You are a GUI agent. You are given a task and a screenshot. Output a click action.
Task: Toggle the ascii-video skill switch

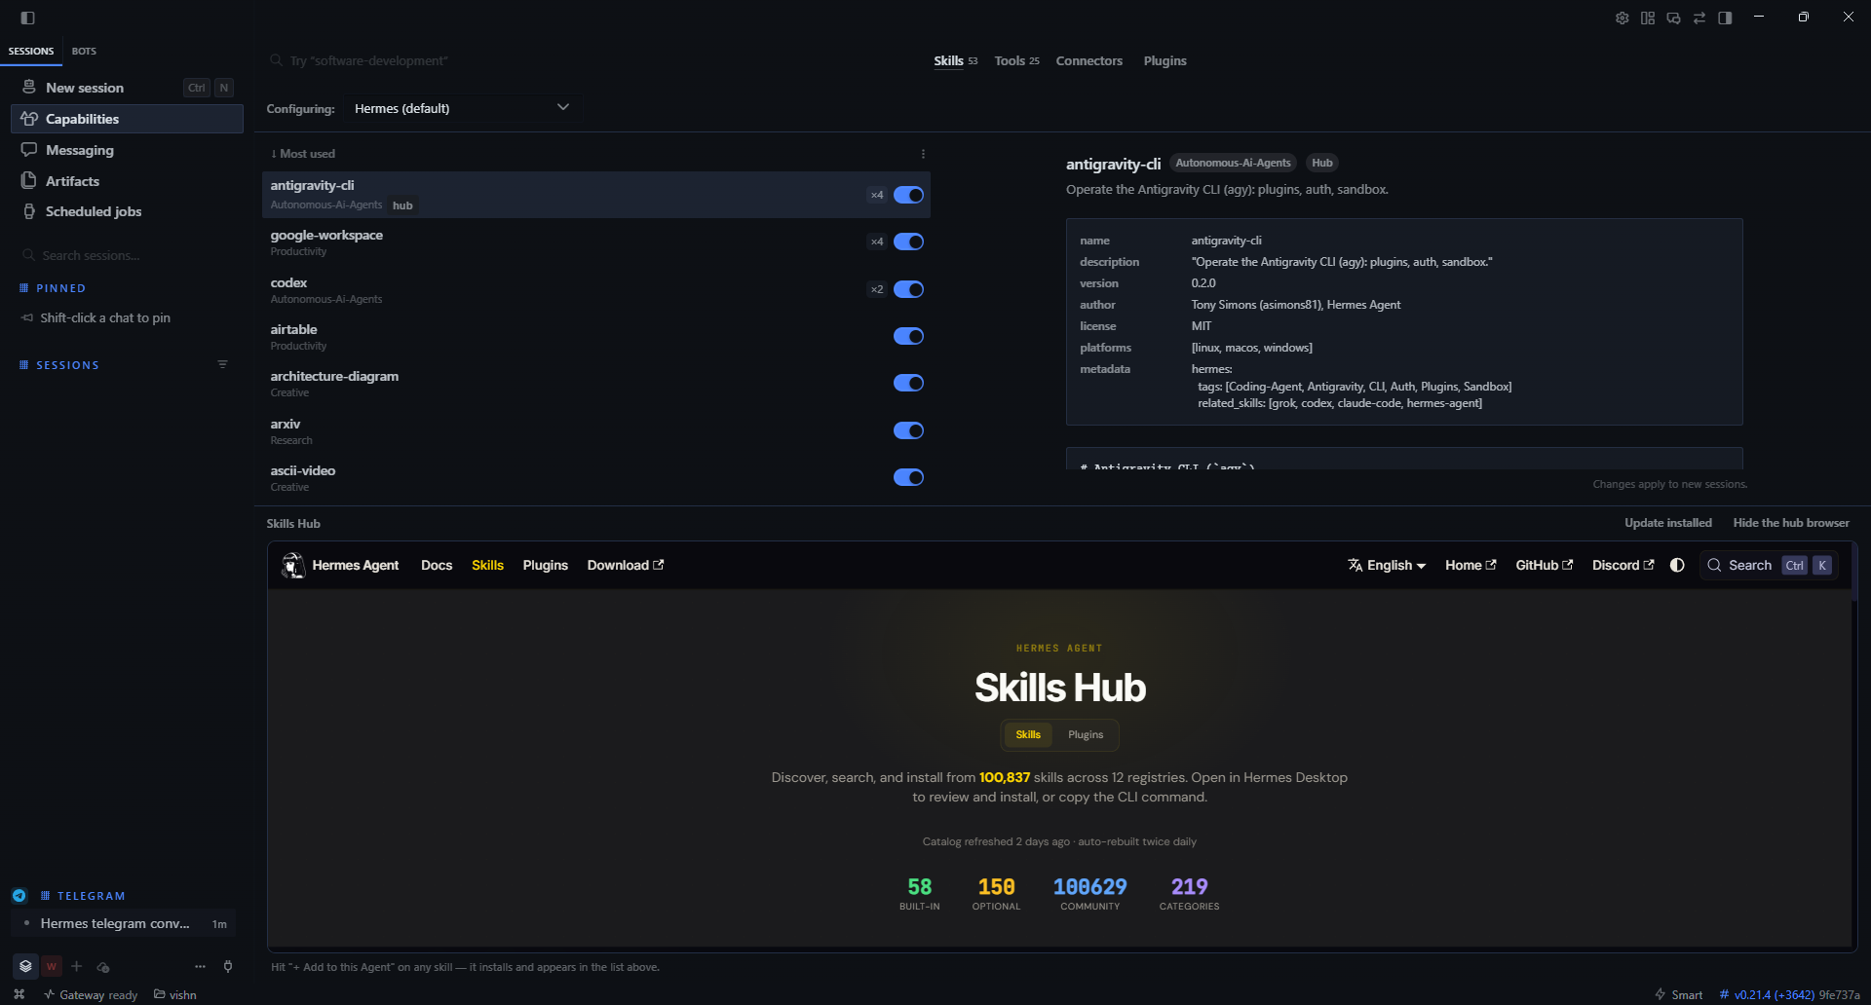click(x=908, y=477)
